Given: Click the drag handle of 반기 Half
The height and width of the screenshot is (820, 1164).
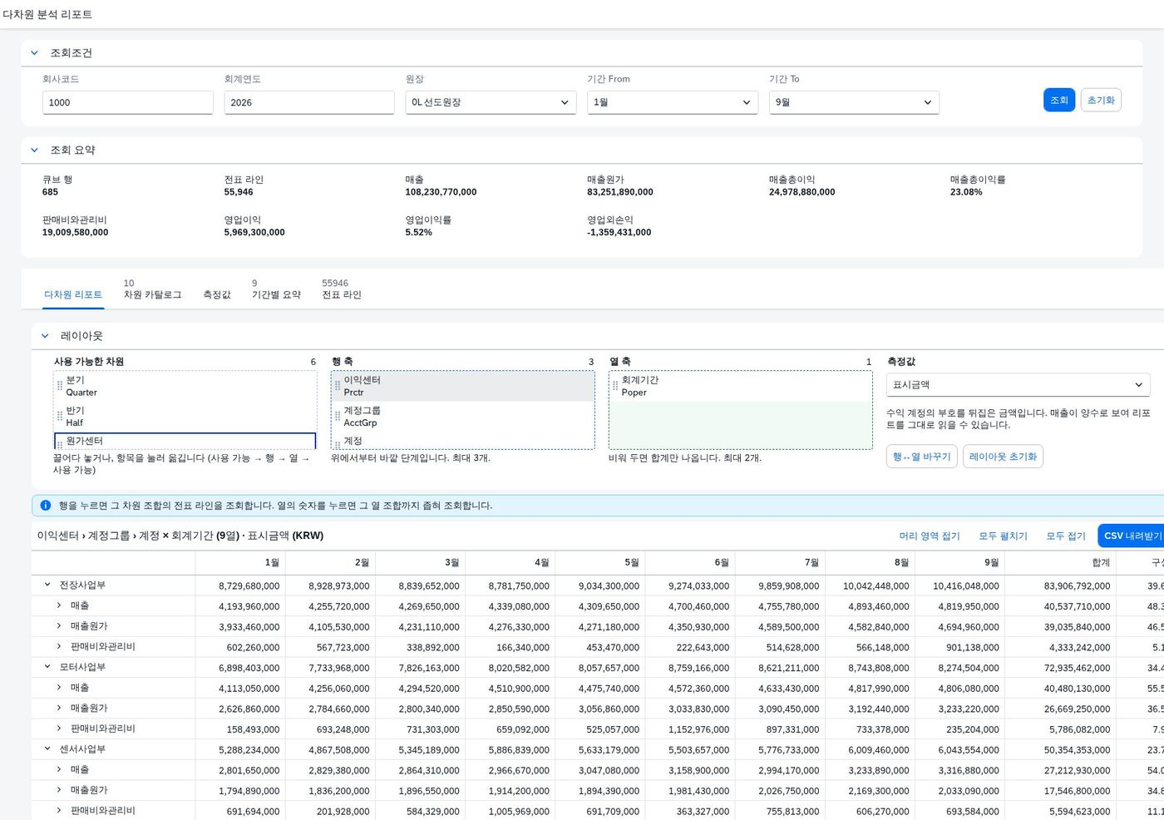Looking at the screenshot, I should click(60, 416).
